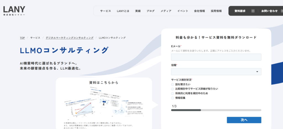Click the arrow icon beside 資料請求
Viewport: 283px width, 129px height.
(253, 11)
